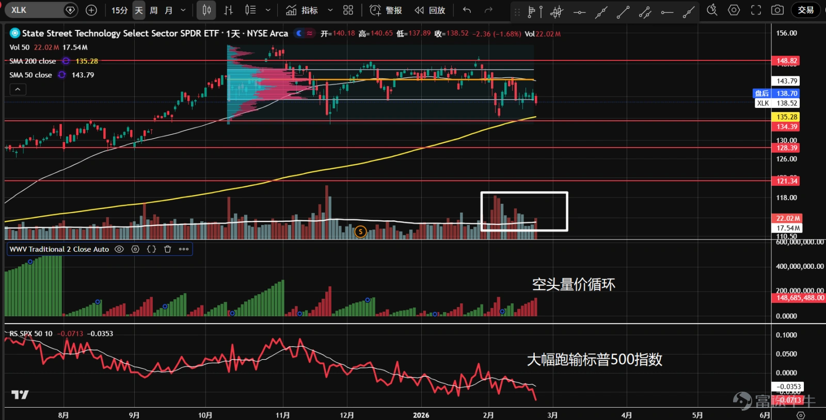Select the horizontal ray drawing tool
Image resolution: width=826 pixels, height=420 pixels.
pyautogui.click(x=667, y=11)
